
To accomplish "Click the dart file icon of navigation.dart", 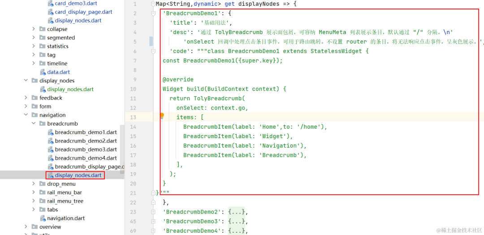I will click(43, 218).
